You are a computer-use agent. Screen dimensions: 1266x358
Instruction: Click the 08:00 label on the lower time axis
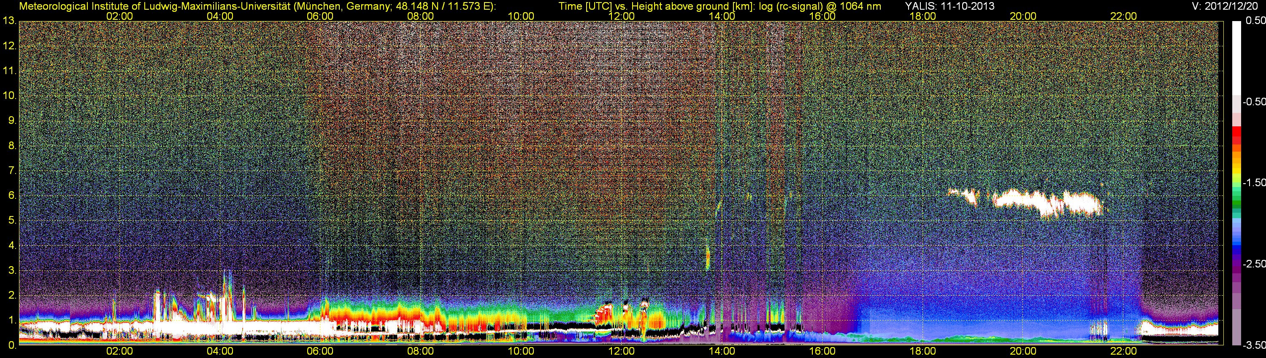click(421, 352)
